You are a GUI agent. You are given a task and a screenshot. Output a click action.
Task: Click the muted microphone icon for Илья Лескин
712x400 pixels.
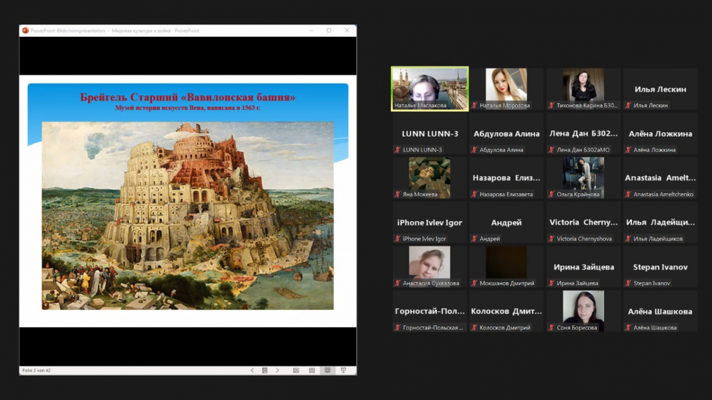coord(628,105)
